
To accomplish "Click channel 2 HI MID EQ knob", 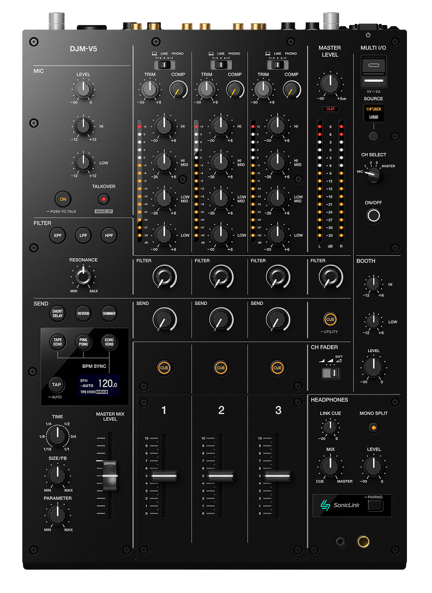I will [x=221, y=162].
